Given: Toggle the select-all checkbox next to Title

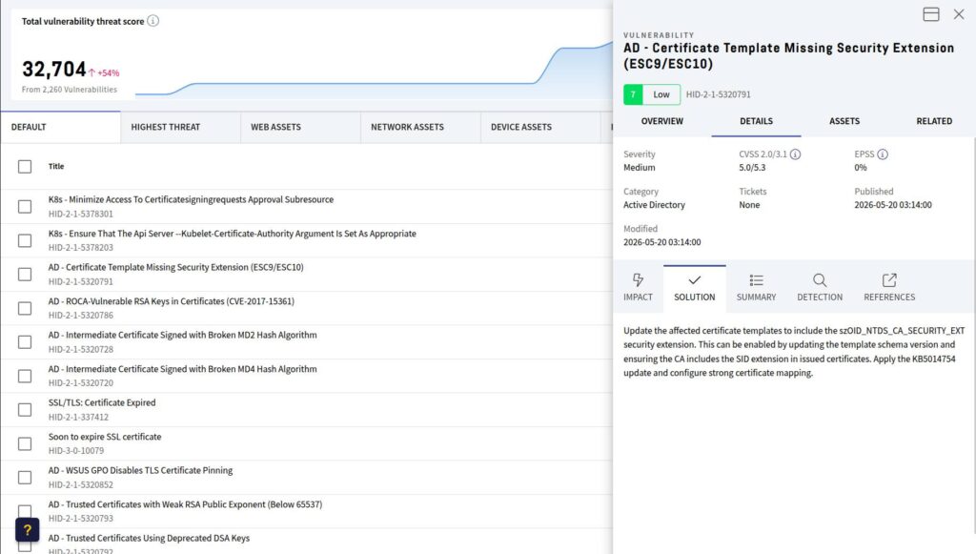Looking at the screenshot, I should [25, 166].
